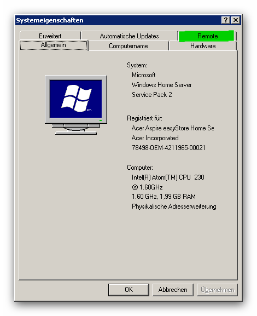
Task: Click the Acer Incorporated text line
Action: 155,138
